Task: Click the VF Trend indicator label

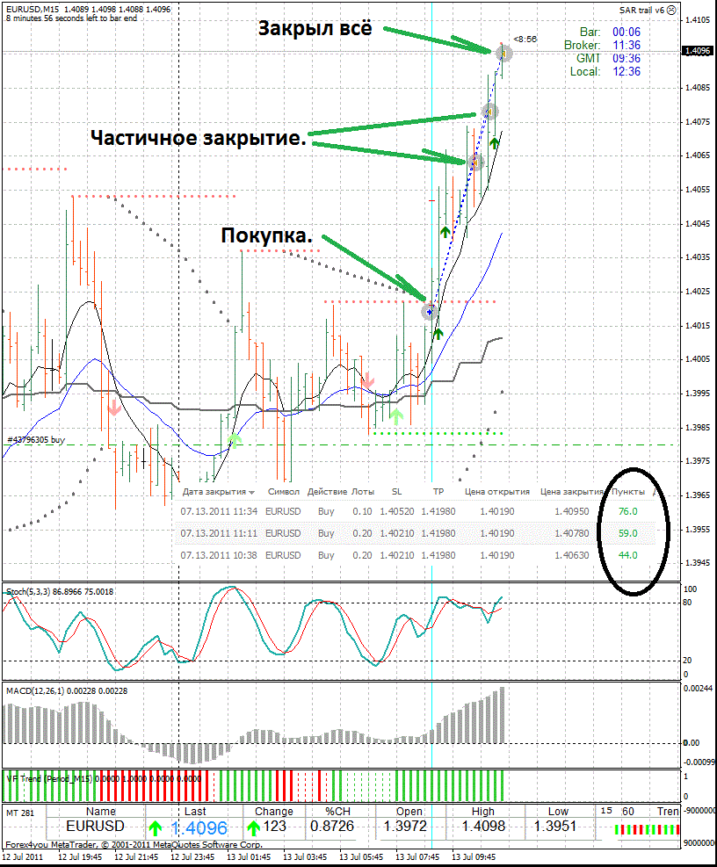Action: (104, 778)
